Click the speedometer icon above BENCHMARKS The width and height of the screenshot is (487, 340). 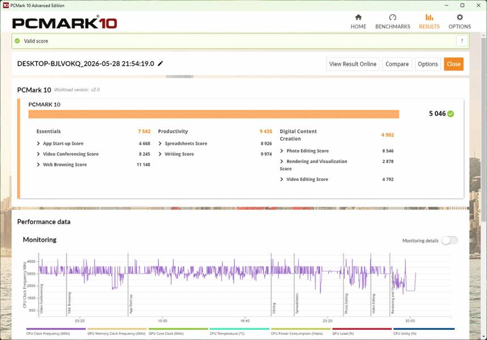click(x=392, y=17)
